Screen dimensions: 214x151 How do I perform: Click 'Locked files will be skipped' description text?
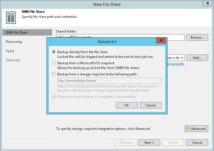pyautogui.click(x=105, y=57)
